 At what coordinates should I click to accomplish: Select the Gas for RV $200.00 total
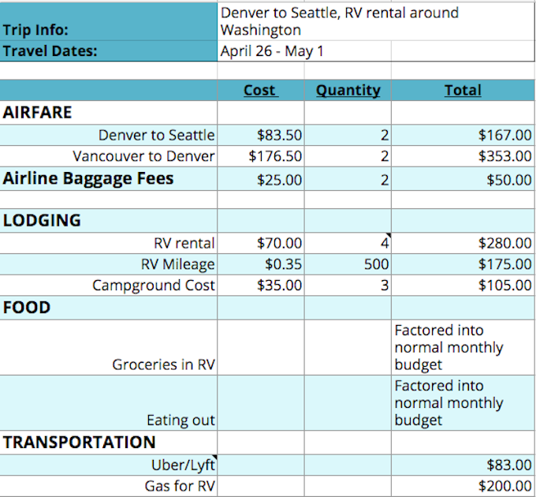click(504, 486)
